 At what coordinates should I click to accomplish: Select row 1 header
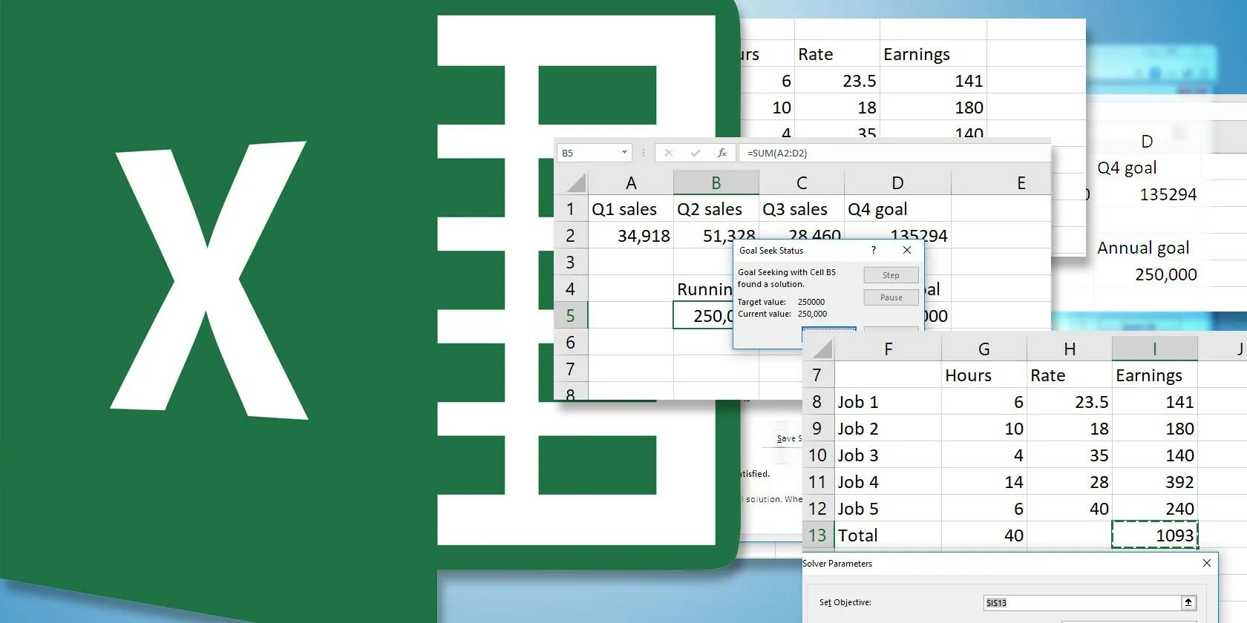(571, 209)
